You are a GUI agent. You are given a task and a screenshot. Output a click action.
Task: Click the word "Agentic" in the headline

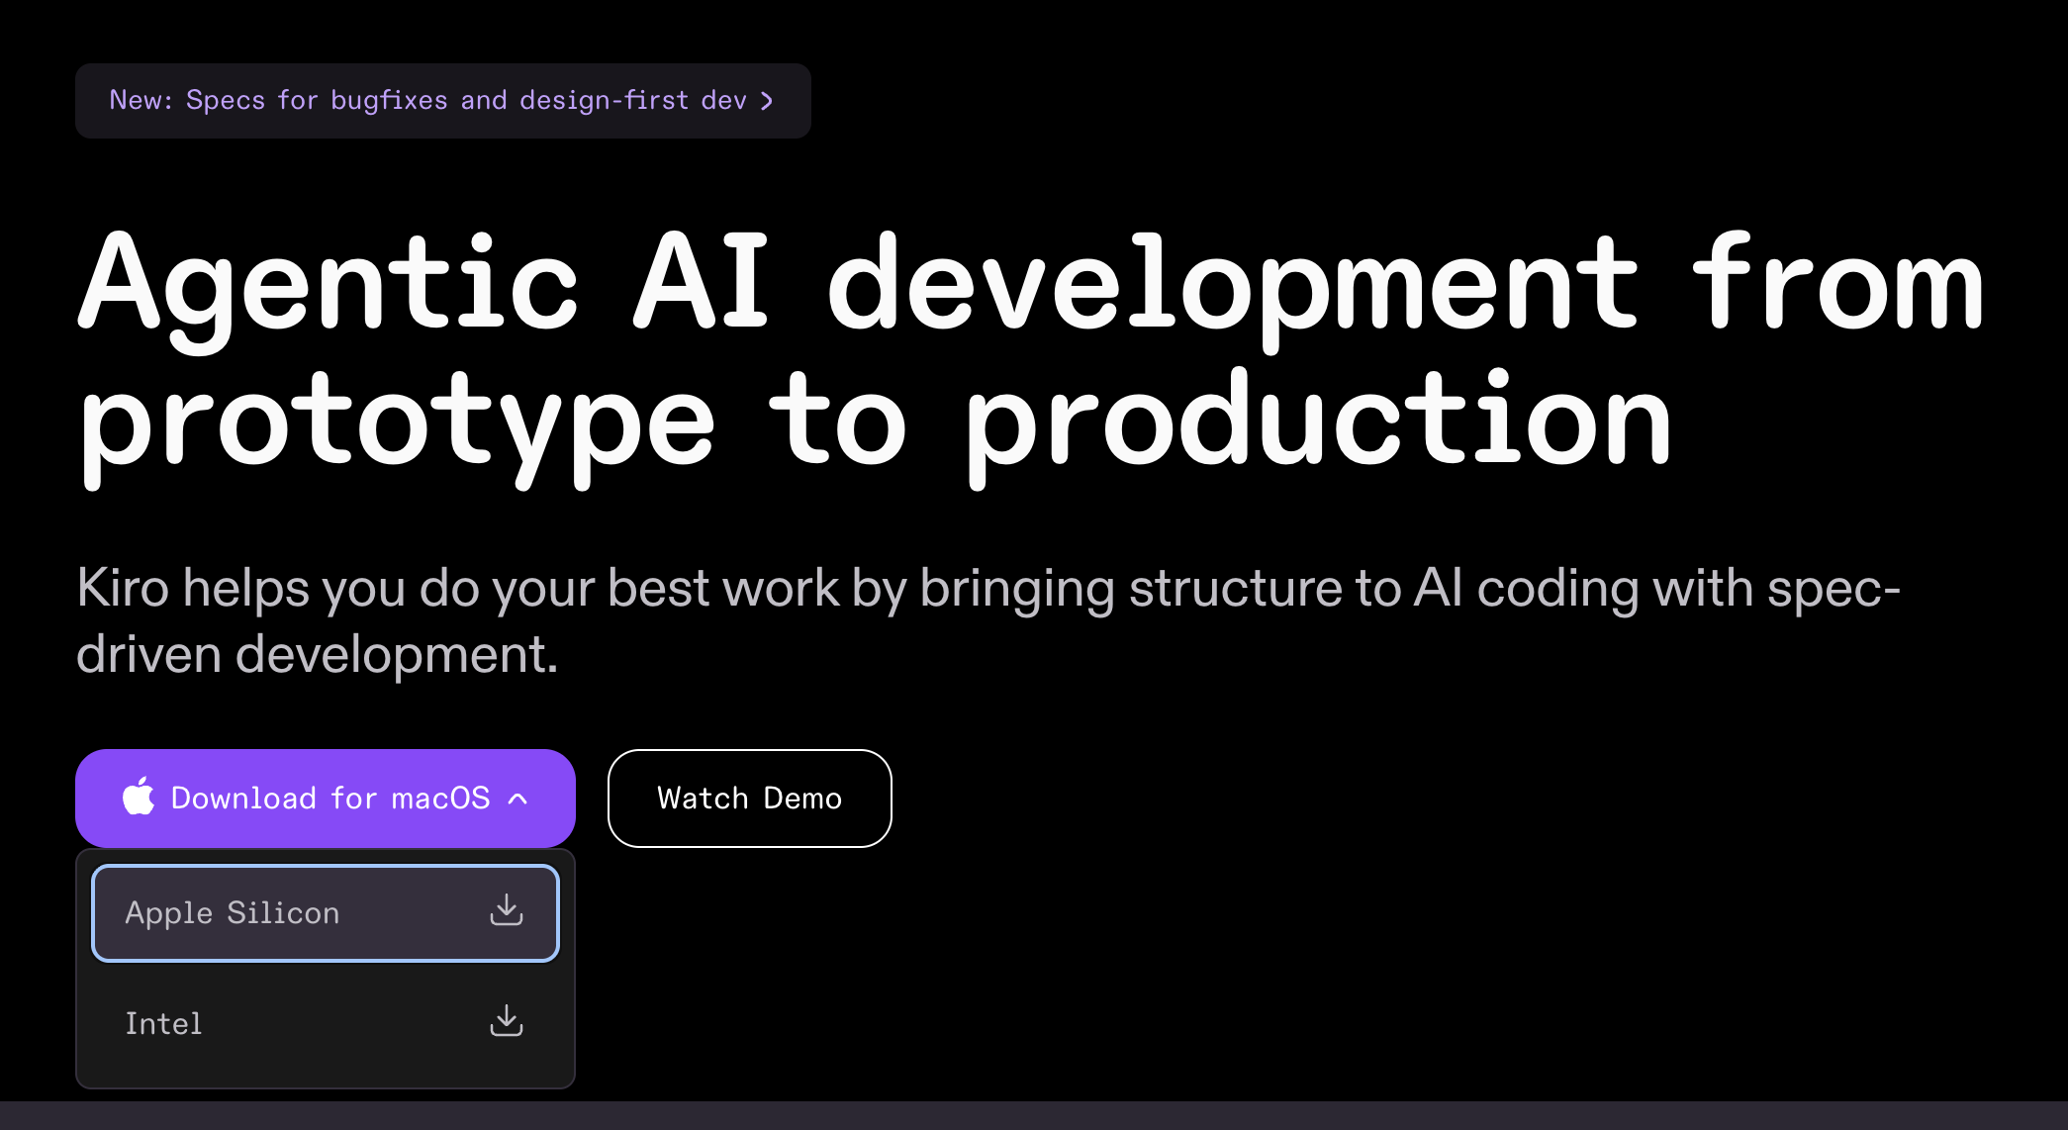click(327, 284)
